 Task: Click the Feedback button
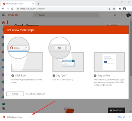click(x=116, y=110)
